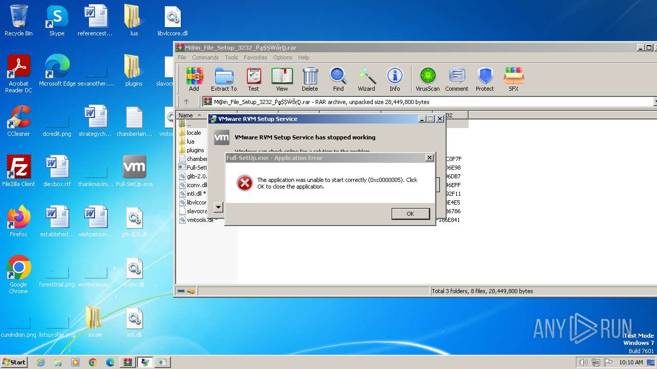
Task: Select the plugins folder on desktop
Action: click(x=134, y=71)
